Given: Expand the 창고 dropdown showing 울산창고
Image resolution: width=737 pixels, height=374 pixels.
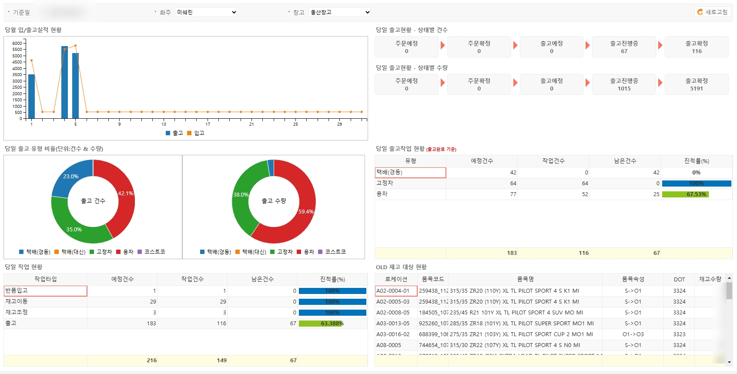Looking at the screenshot, I should (x=339, y=12).
